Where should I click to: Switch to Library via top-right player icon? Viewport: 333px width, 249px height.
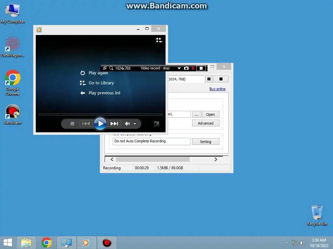[159, 40]
